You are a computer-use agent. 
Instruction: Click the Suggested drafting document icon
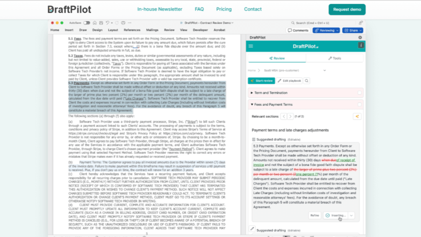254,139
